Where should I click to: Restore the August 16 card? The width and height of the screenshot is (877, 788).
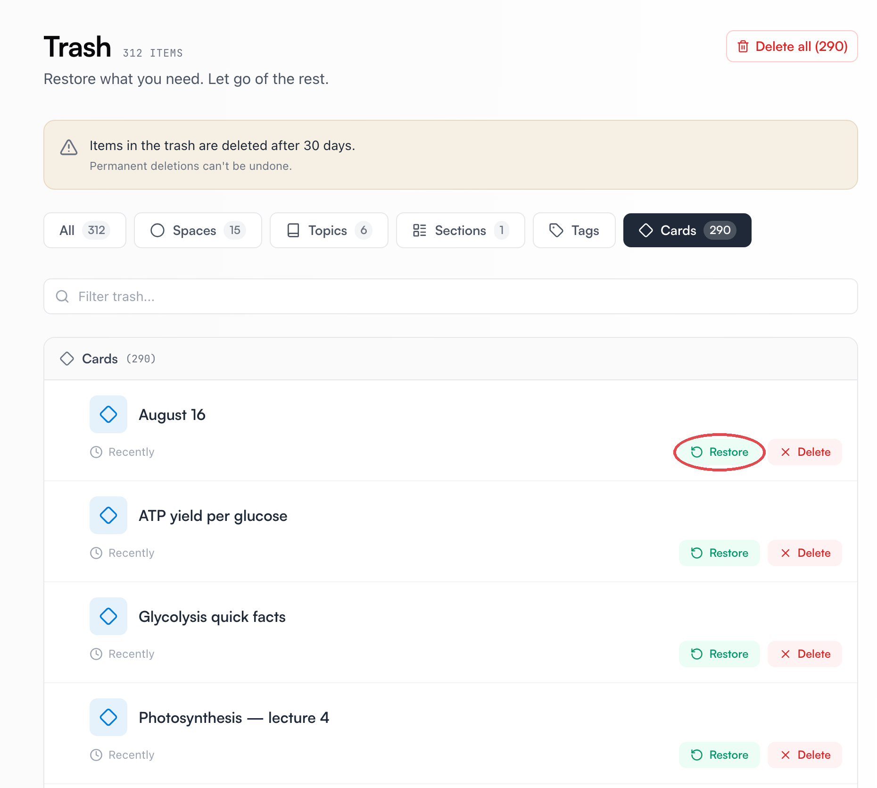720,452
